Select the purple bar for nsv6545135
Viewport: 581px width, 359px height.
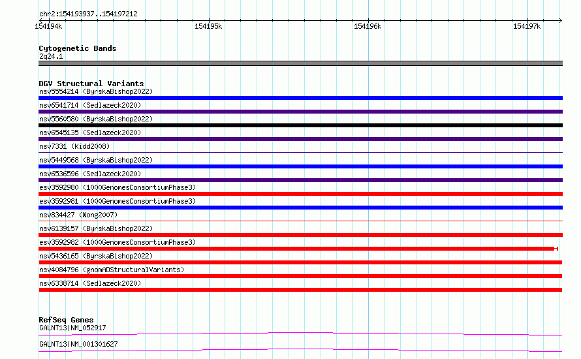[x=300, y=139]
